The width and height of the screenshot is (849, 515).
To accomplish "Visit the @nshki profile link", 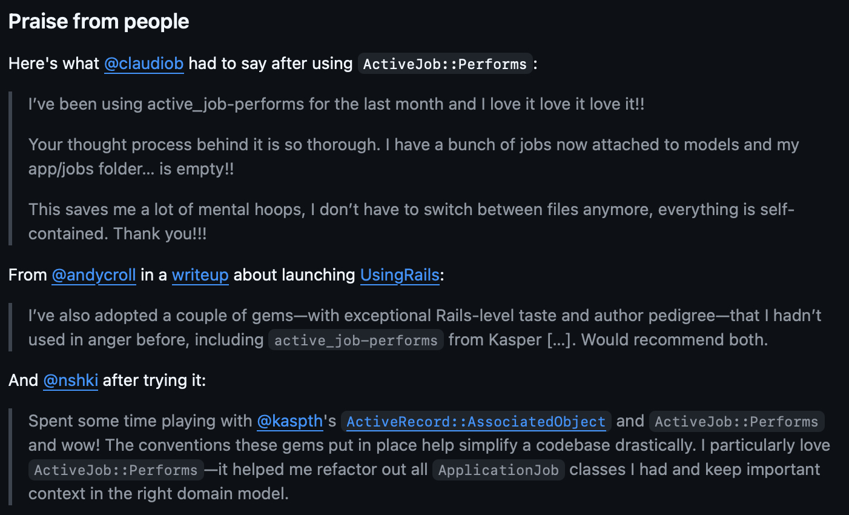I will (x=70, y=380).
